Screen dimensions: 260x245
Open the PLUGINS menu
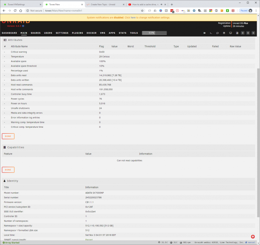click(77, 33)
